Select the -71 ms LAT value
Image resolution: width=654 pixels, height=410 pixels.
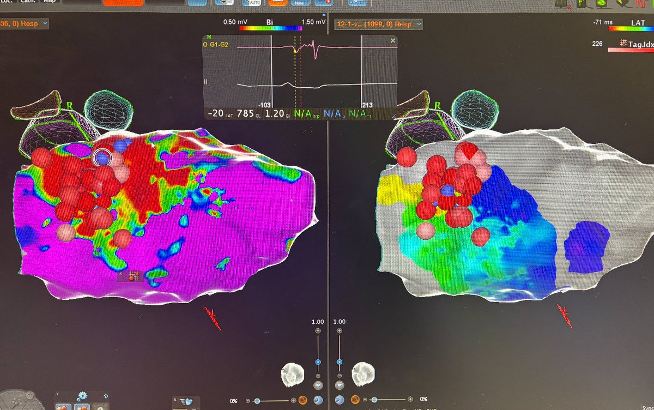[603, 22]
